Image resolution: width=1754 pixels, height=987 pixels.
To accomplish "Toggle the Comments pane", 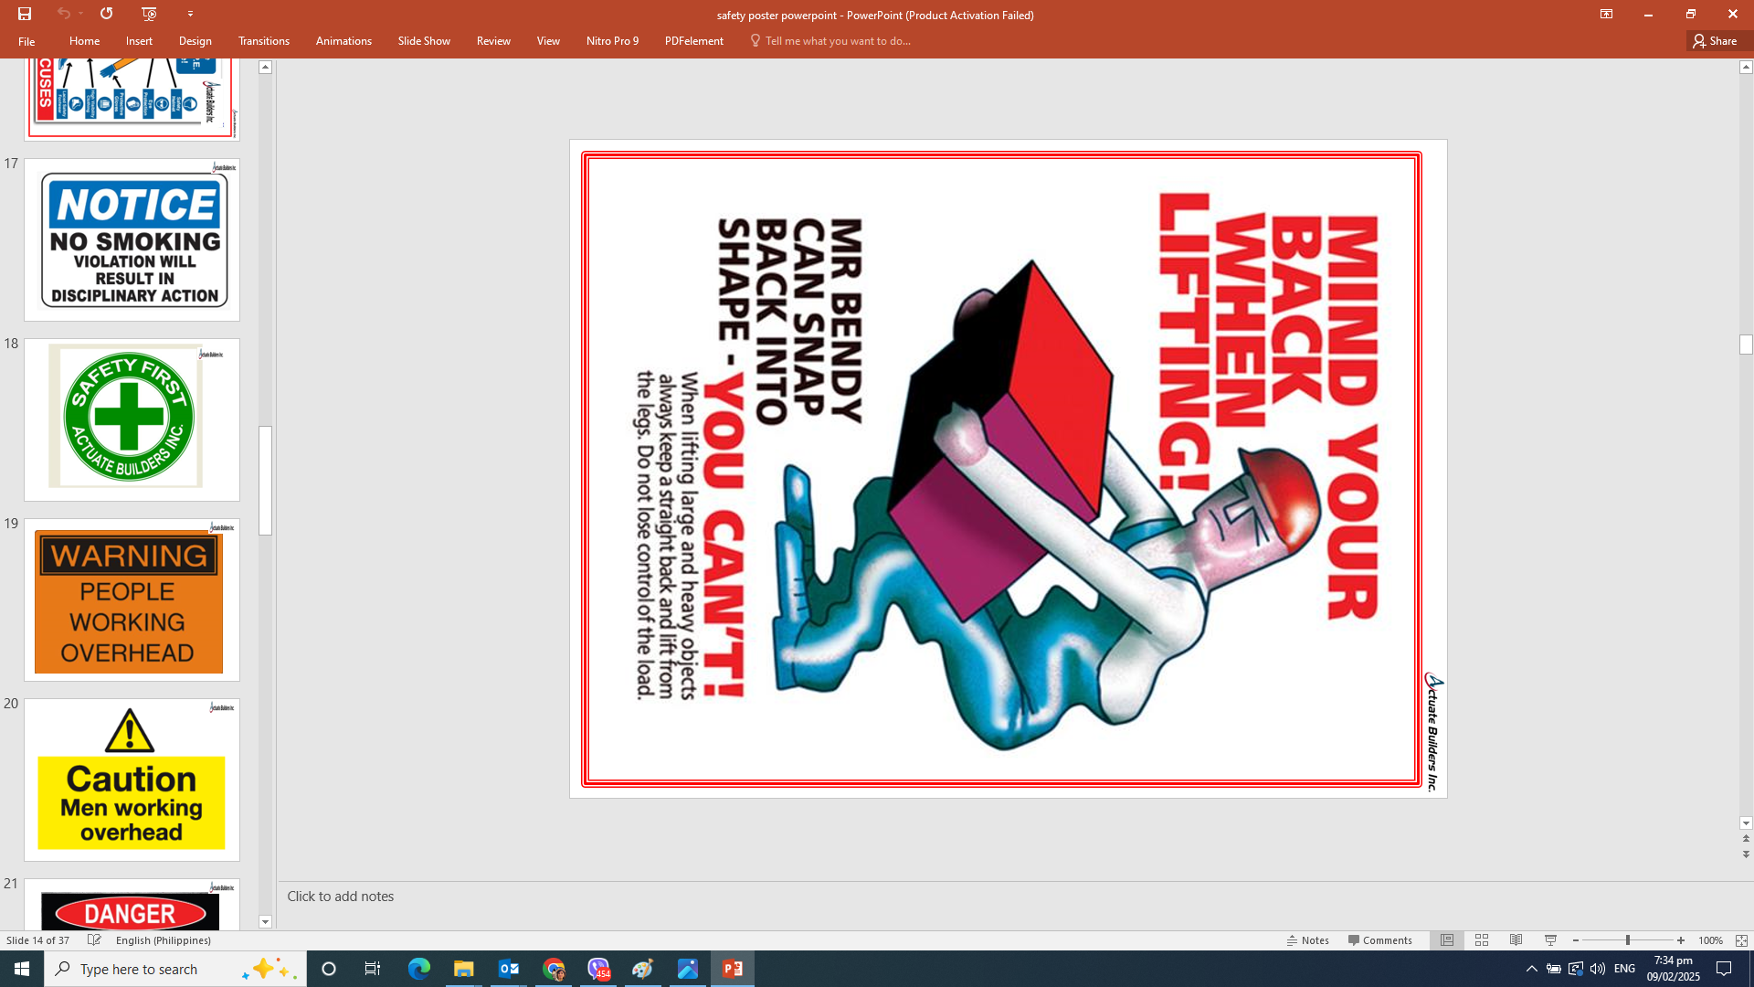I will tap(1380, 940).
